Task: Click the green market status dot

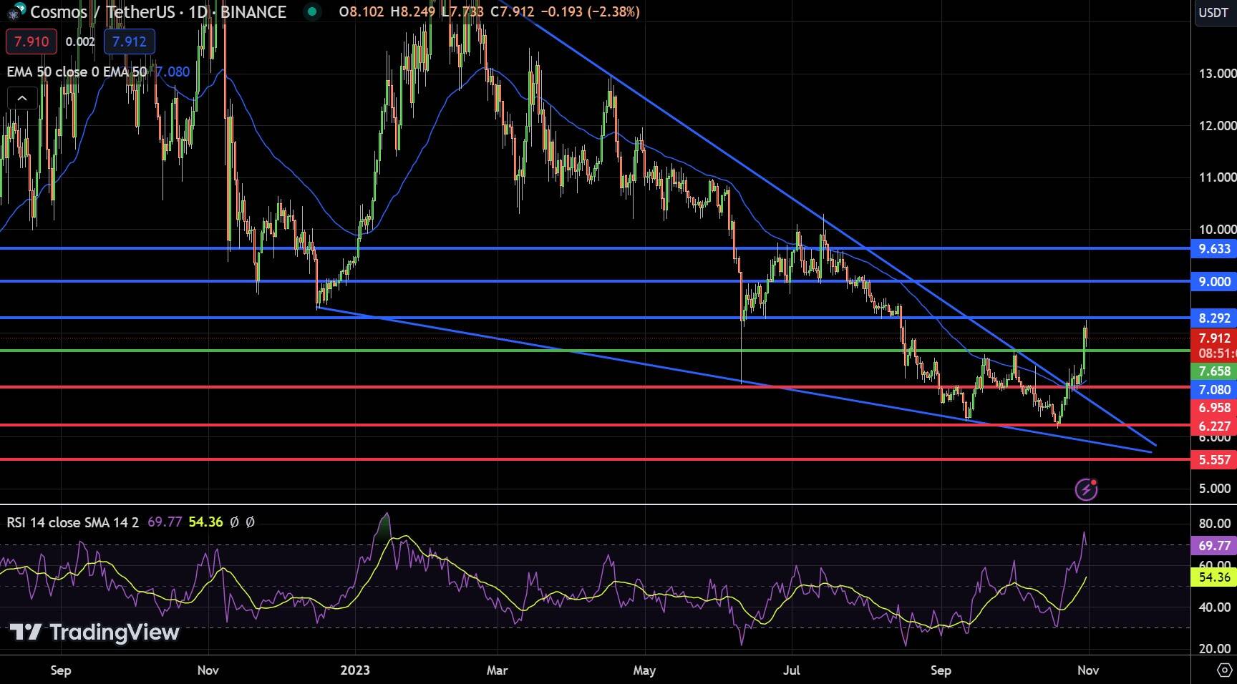Action: [311, 11]
